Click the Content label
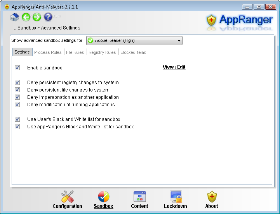This screenshot has width=280, height=214. 139,206
